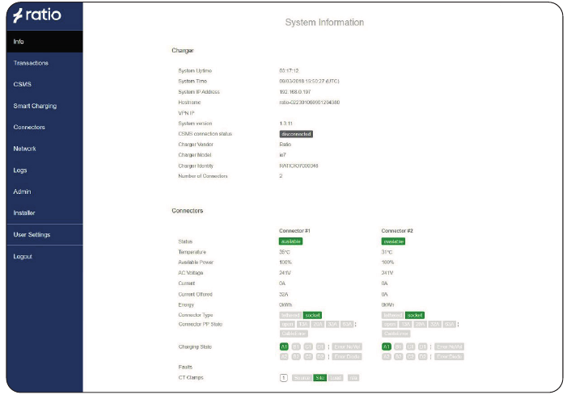Click Connector #2 A1 charging state badge
The image size is (575, 399).
click(x=386, y=346)
